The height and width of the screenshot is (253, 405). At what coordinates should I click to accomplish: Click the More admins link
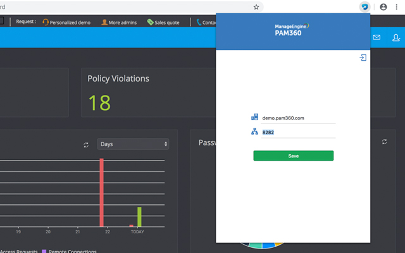(x=122, y=23)
